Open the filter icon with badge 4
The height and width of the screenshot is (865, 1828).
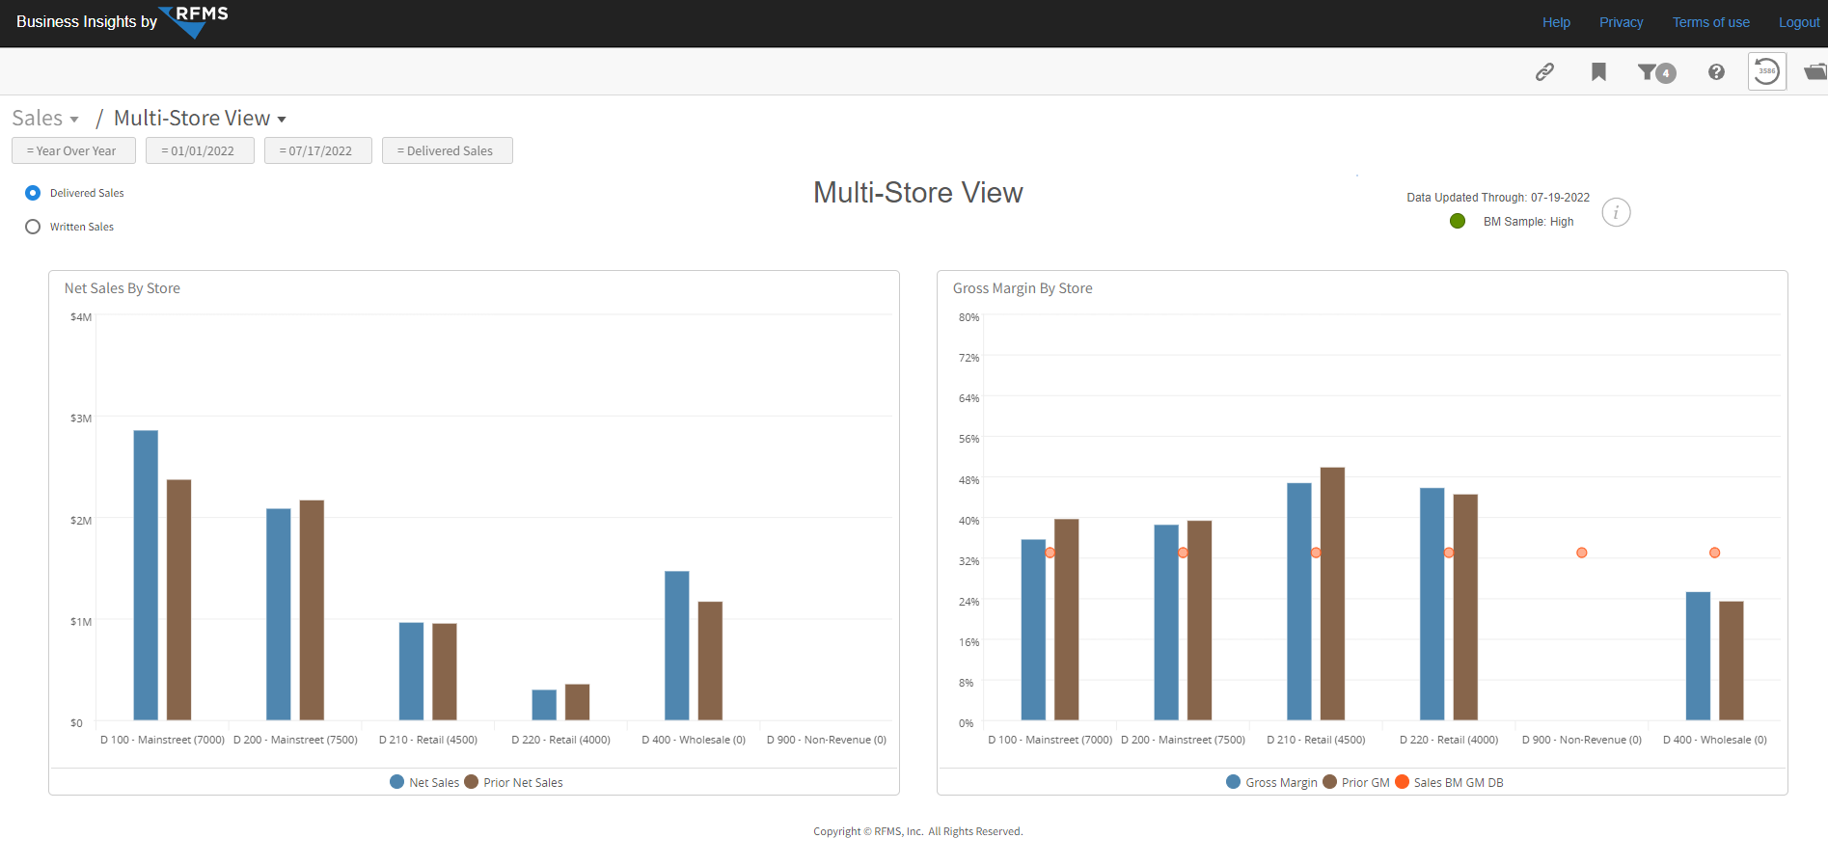1656,72
